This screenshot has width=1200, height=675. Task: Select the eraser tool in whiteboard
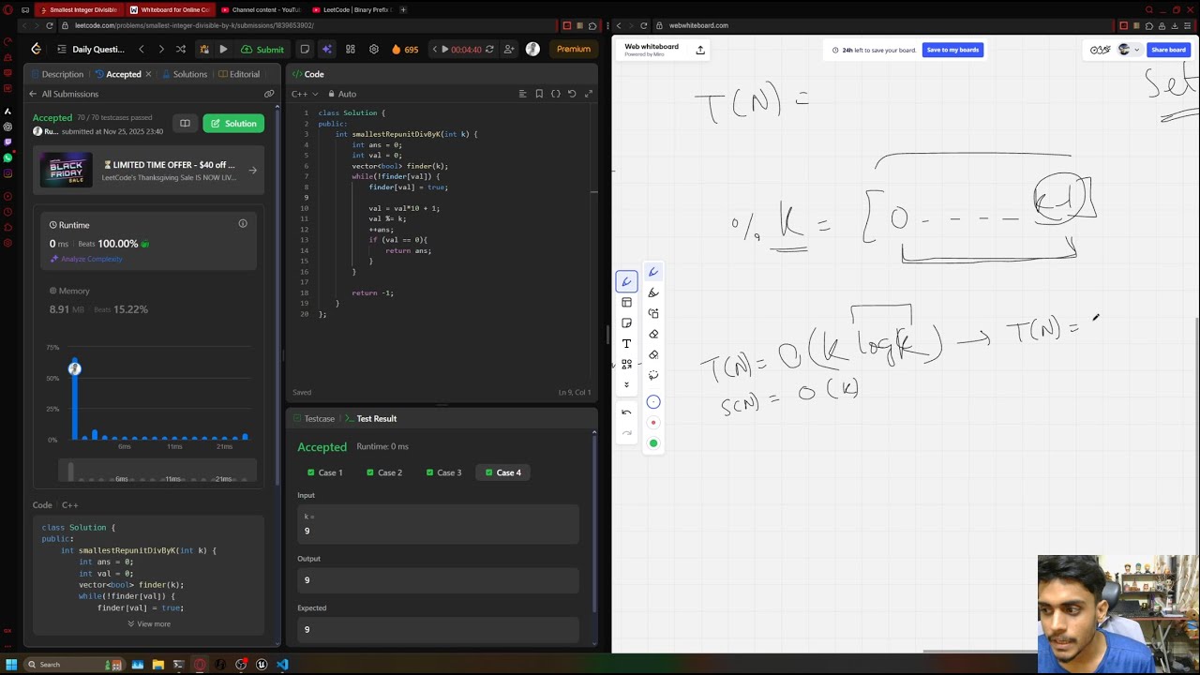click(653, 334)
